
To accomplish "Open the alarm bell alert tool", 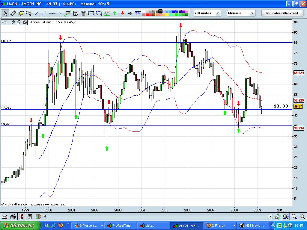I will [x=21, y=13].
